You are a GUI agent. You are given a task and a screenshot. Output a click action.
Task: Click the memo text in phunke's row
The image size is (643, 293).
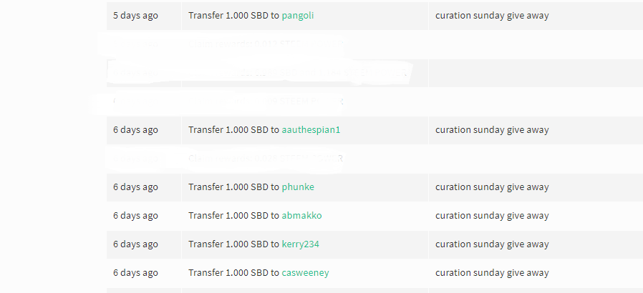tap(492, 187)
